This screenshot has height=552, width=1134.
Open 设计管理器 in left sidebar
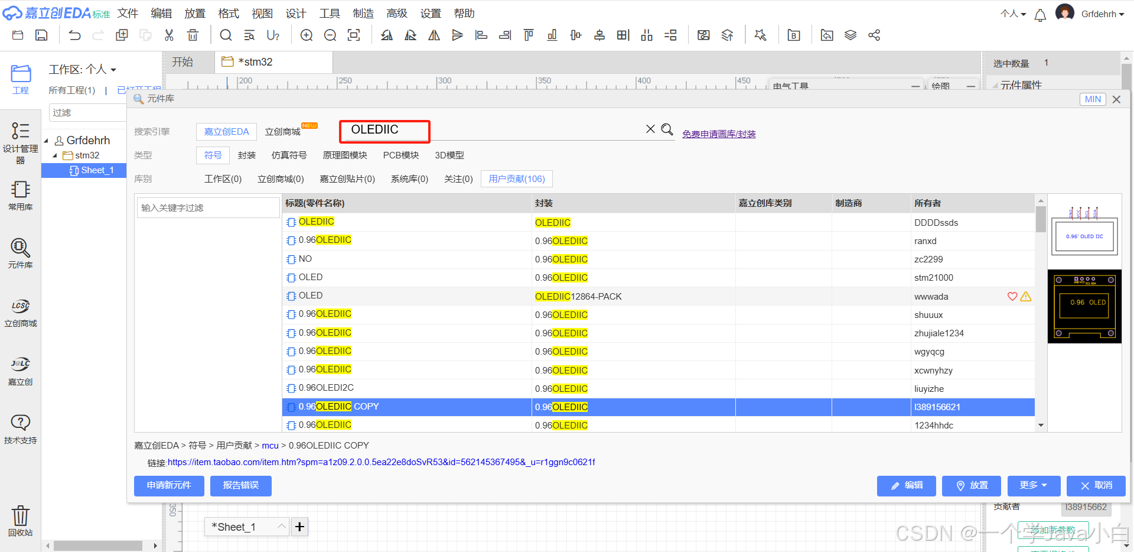[x=21, y=142]
